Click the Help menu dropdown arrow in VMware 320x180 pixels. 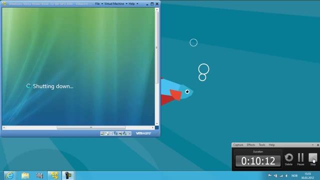tap(137, 3)
